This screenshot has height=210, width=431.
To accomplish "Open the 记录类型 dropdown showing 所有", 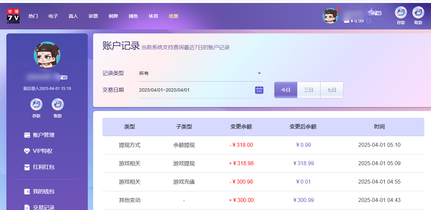I will coord(200,73).
